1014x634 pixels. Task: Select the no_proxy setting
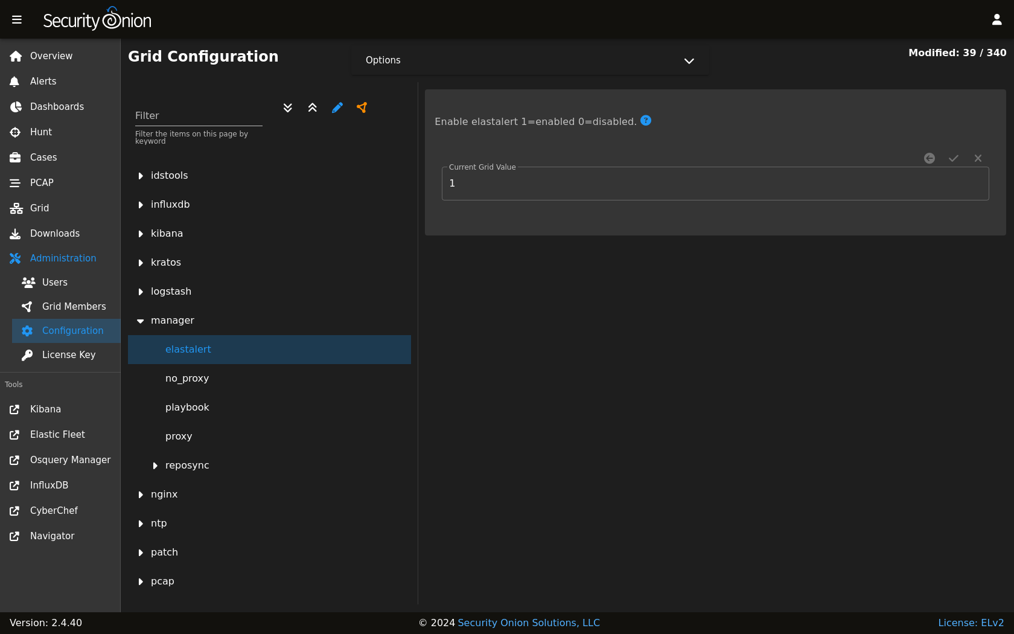[187, 379]
